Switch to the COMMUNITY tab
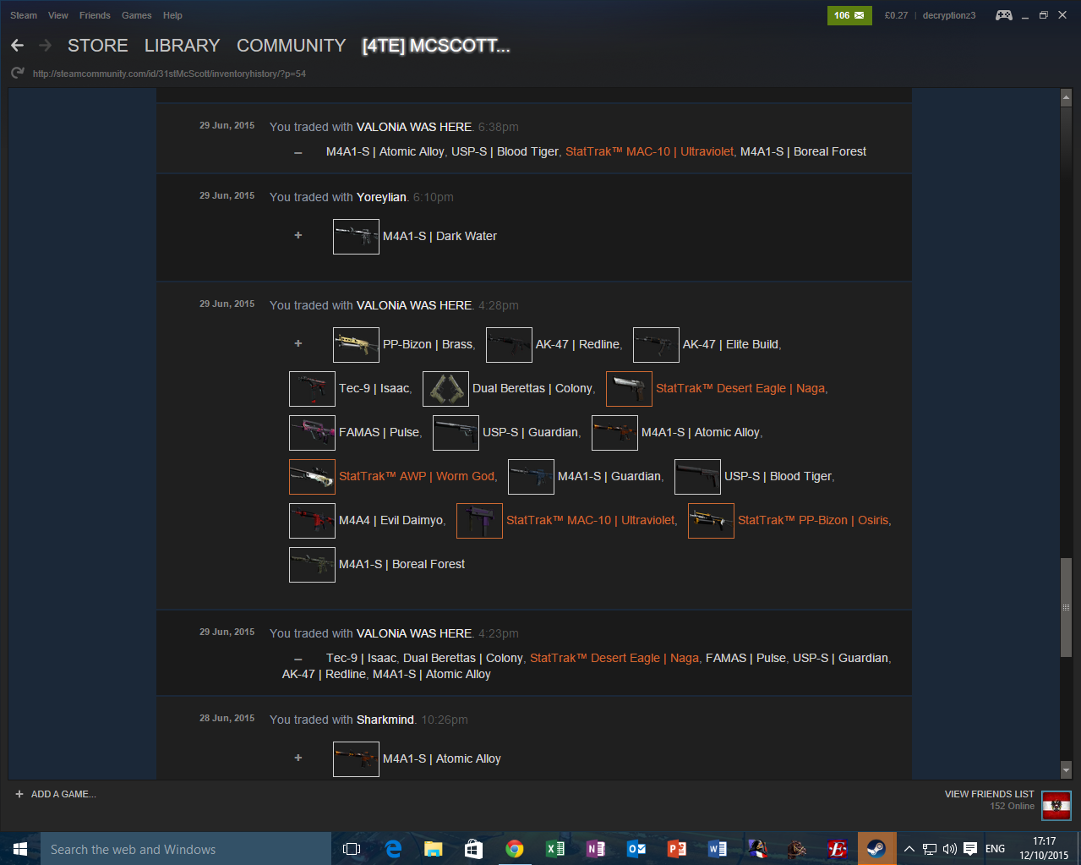 (x=291, y=46)
